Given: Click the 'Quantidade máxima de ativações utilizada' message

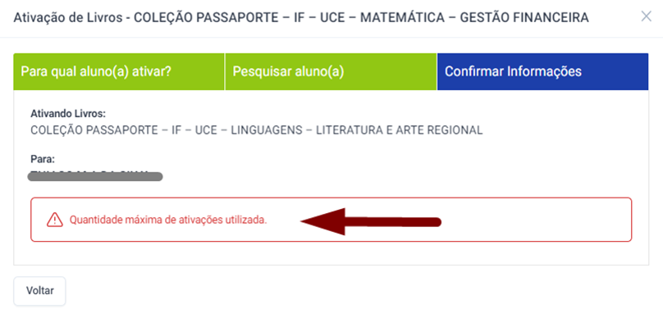Looking at the screenshot, I should point(168,220).
